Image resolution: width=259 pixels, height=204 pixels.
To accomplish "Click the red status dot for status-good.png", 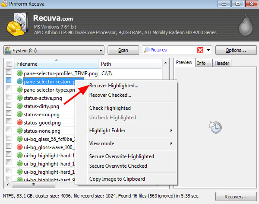I will pos(20,122).
